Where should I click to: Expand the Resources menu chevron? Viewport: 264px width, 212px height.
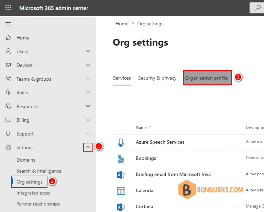coord(88,106)
